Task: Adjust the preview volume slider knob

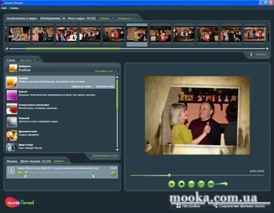Action: tap(226, 184)
